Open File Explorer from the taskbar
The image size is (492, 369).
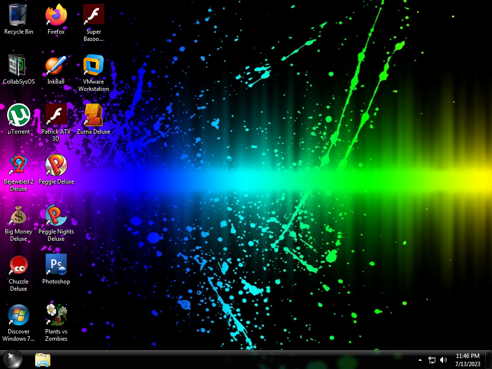43,360
